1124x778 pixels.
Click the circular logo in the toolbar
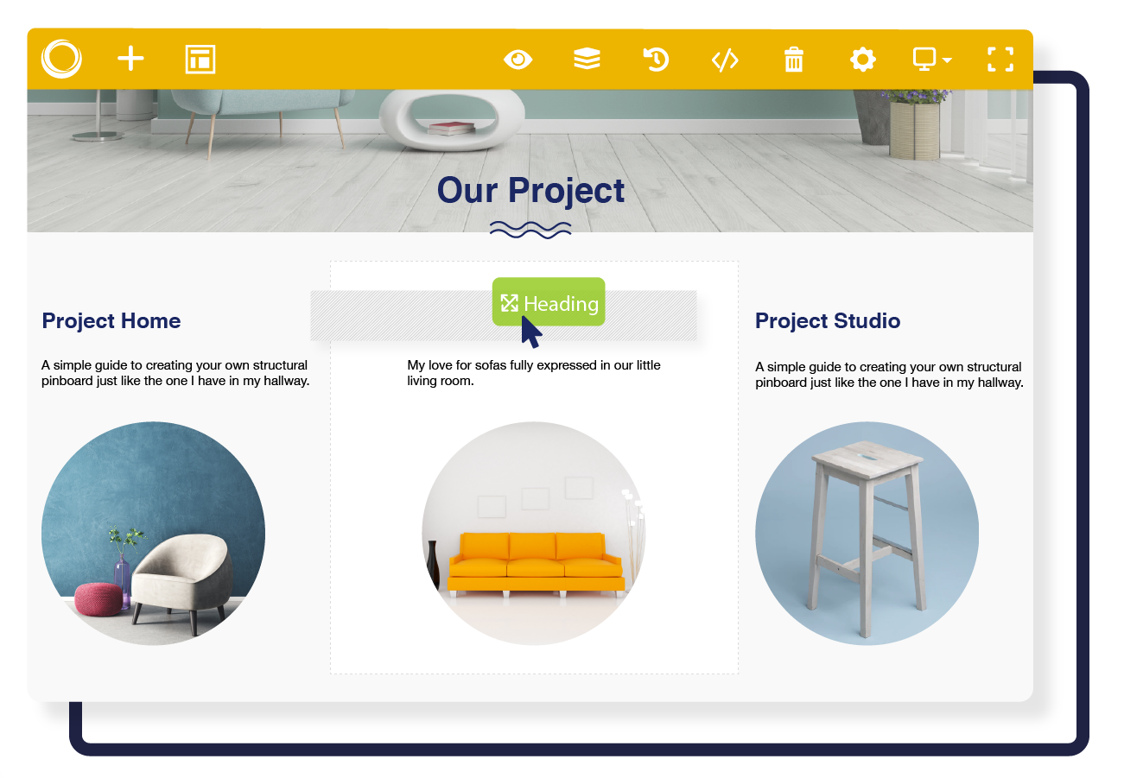point(61,59)
